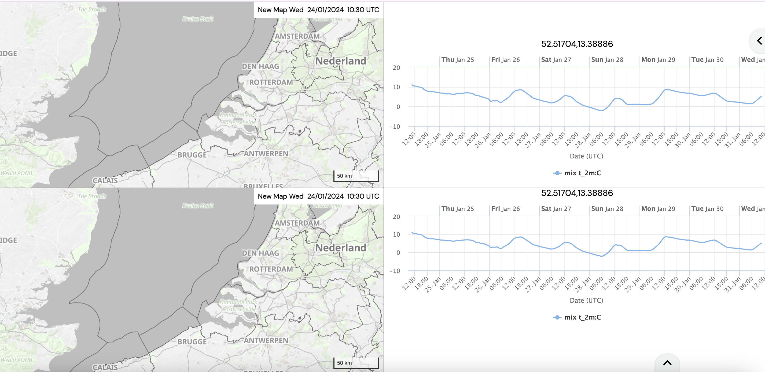Click DEN HAAG label on bottom map
This screenshot has width=765, height=372.
coord(260,253)
